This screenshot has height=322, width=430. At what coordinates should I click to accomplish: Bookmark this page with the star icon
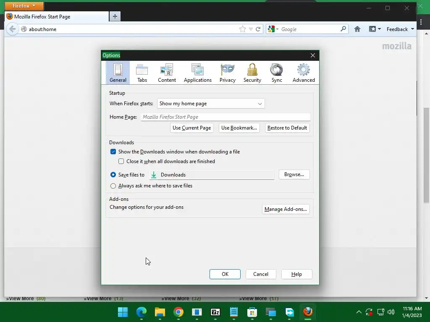pyautogui.click(x=242, y=29)
